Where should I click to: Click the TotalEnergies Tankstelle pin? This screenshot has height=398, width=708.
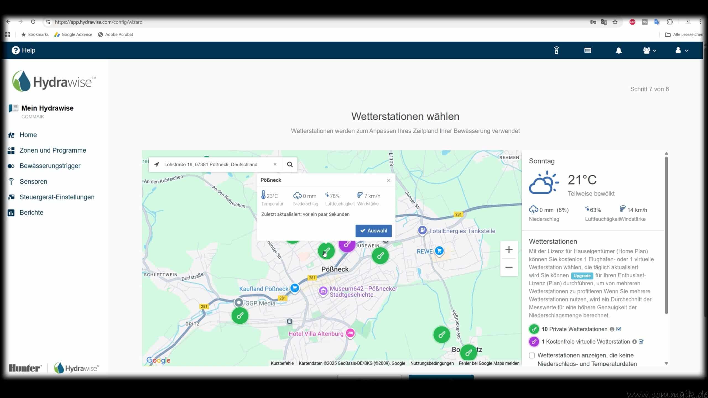pyautogui.click(x=422, y=230)
